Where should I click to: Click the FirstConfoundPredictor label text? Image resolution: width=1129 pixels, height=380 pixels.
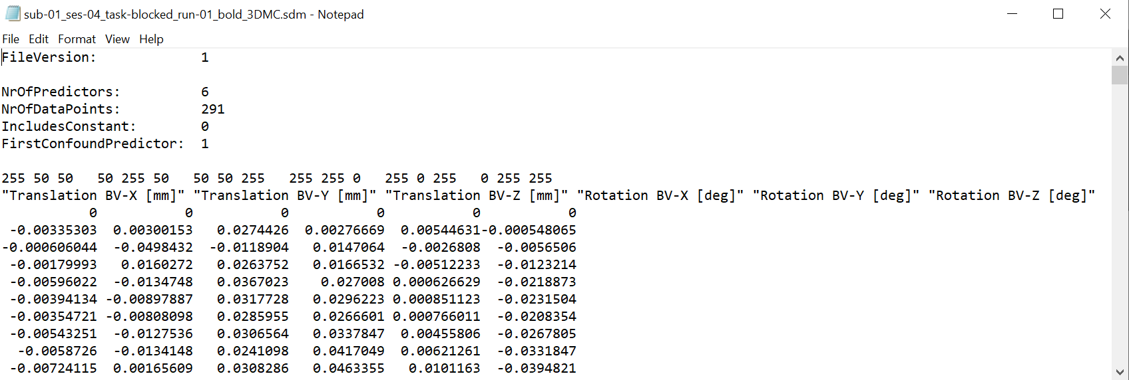(x=93, y=143)
